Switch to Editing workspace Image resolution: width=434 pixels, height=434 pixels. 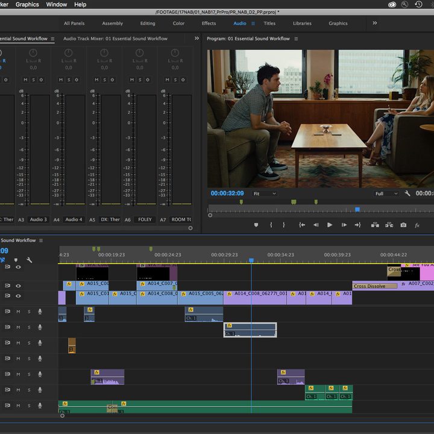click(148, 24)
